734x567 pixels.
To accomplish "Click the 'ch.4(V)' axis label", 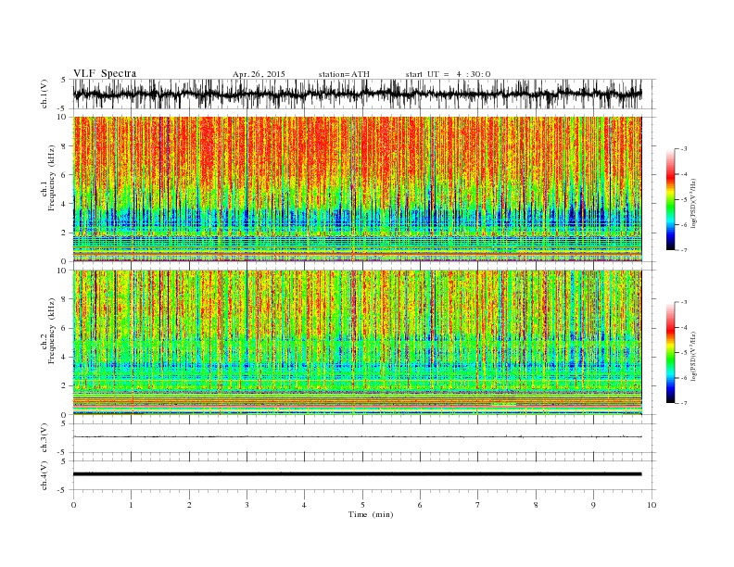I will click(44, 475).
